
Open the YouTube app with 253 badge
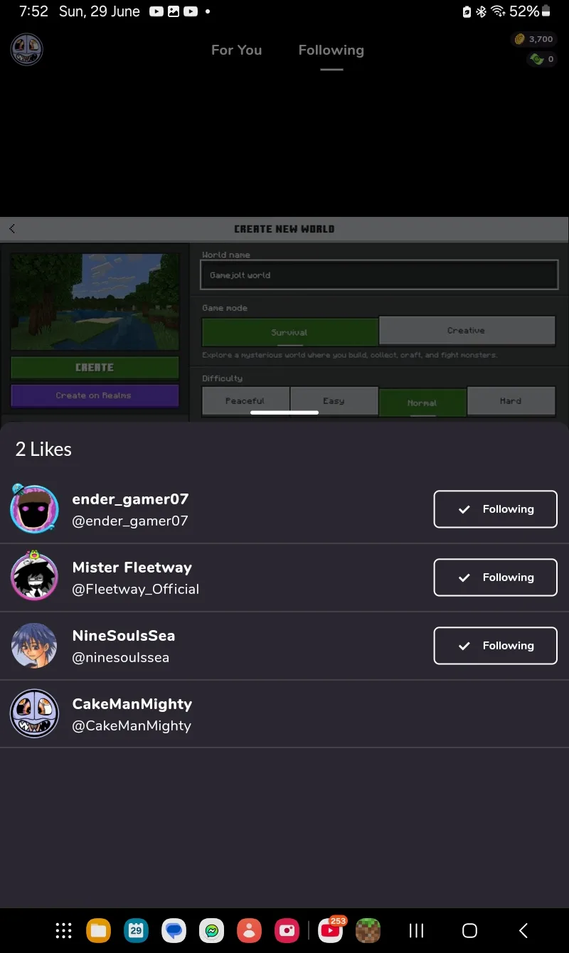pos(331,930)
